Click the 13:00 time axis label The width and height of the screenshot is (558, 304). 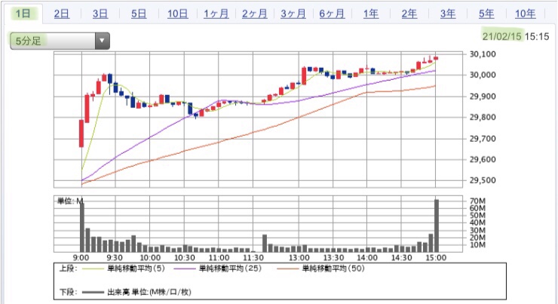tap(299, 258)
